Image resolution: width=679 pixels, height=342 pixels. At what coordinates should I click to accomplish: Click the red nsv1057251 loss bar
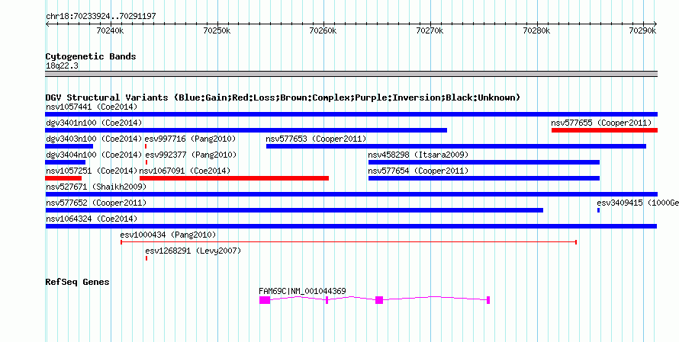[63, 178]
